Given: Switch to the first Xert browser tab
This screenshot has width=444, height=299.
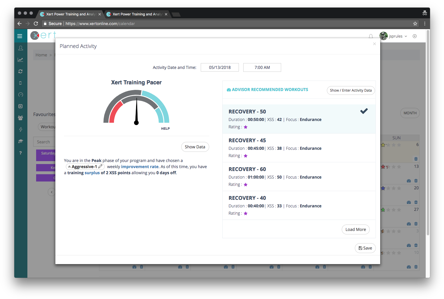Looking at the screenshot, I should [70, 14].
